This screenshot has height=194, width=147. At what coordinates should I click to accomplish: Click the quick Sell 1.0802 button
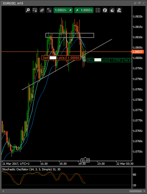click(x=63, y=10)
